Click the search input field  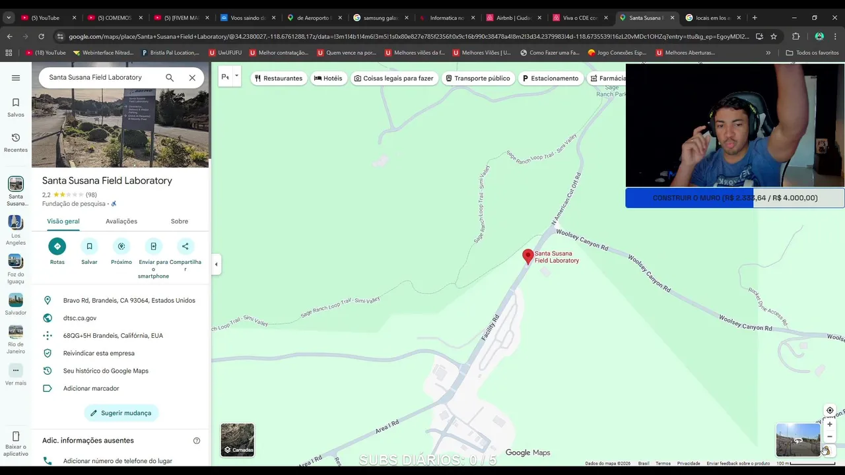[104, 78]
